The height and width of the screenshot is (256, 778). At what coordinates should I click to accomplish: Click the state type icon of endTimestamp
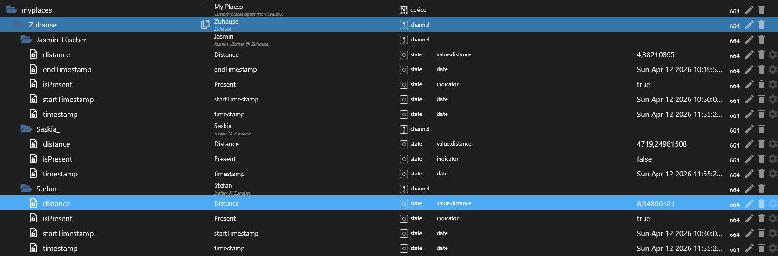click(404, 69)
